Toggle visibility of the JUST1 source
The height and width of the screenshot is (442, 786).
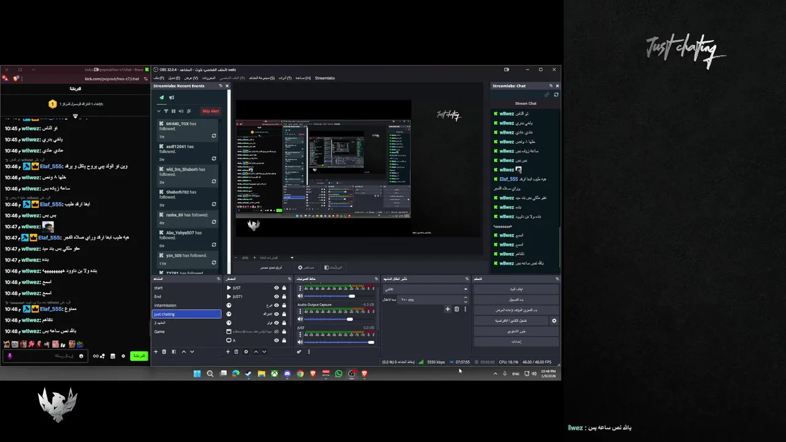tap(276, 297)
